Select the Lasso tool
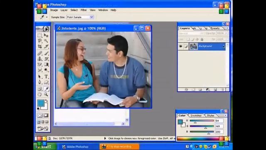Viewport: 266px width, 150px height. tap(40, 41)
